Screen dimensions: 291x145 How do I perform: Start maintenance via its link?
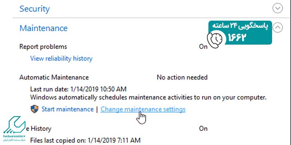pyautogui.click(x=67, y=109)
